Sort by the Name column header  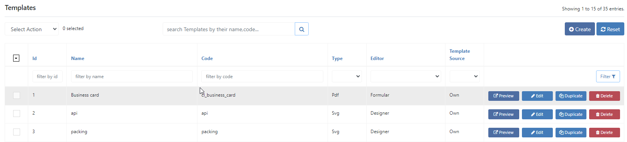click(x=78, y=58)
